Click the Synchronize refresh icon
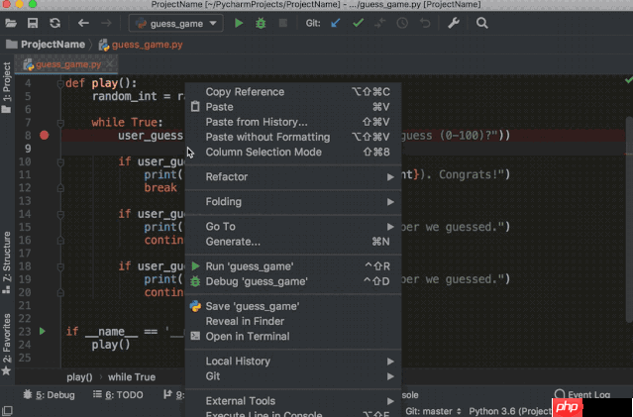Screen dimensions: 633x417 pyautogui.click(x=54, y=23)
